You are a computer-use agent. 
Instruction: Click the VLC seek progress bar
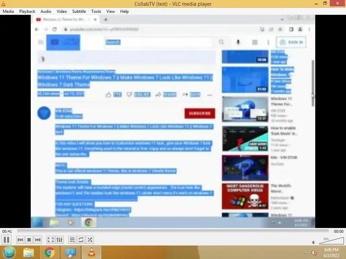point(173,231)
